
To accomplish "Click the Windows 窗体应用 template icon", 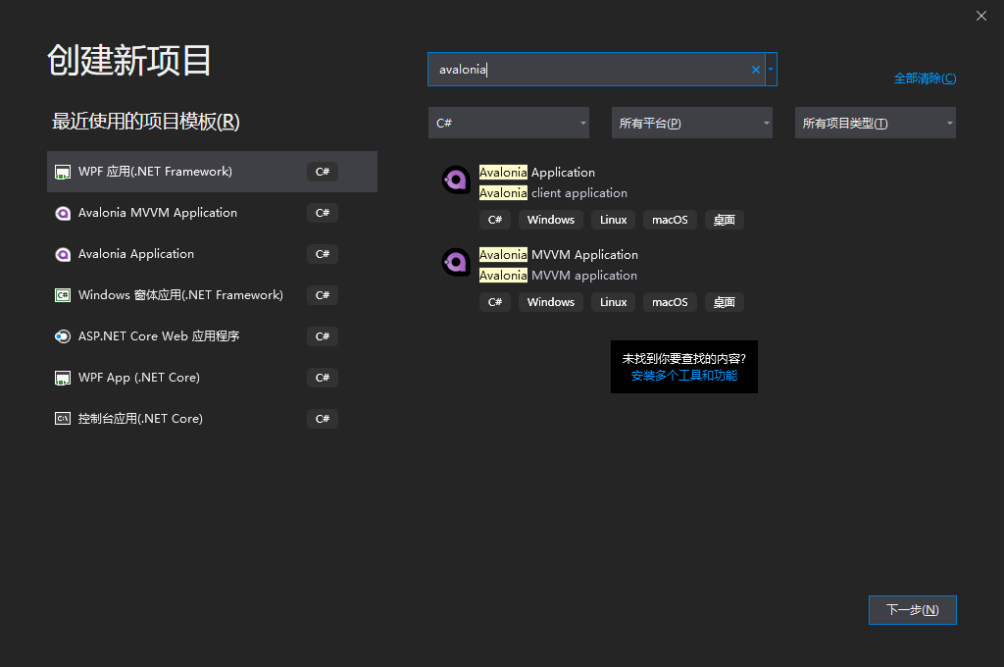I will coord(63,295).
